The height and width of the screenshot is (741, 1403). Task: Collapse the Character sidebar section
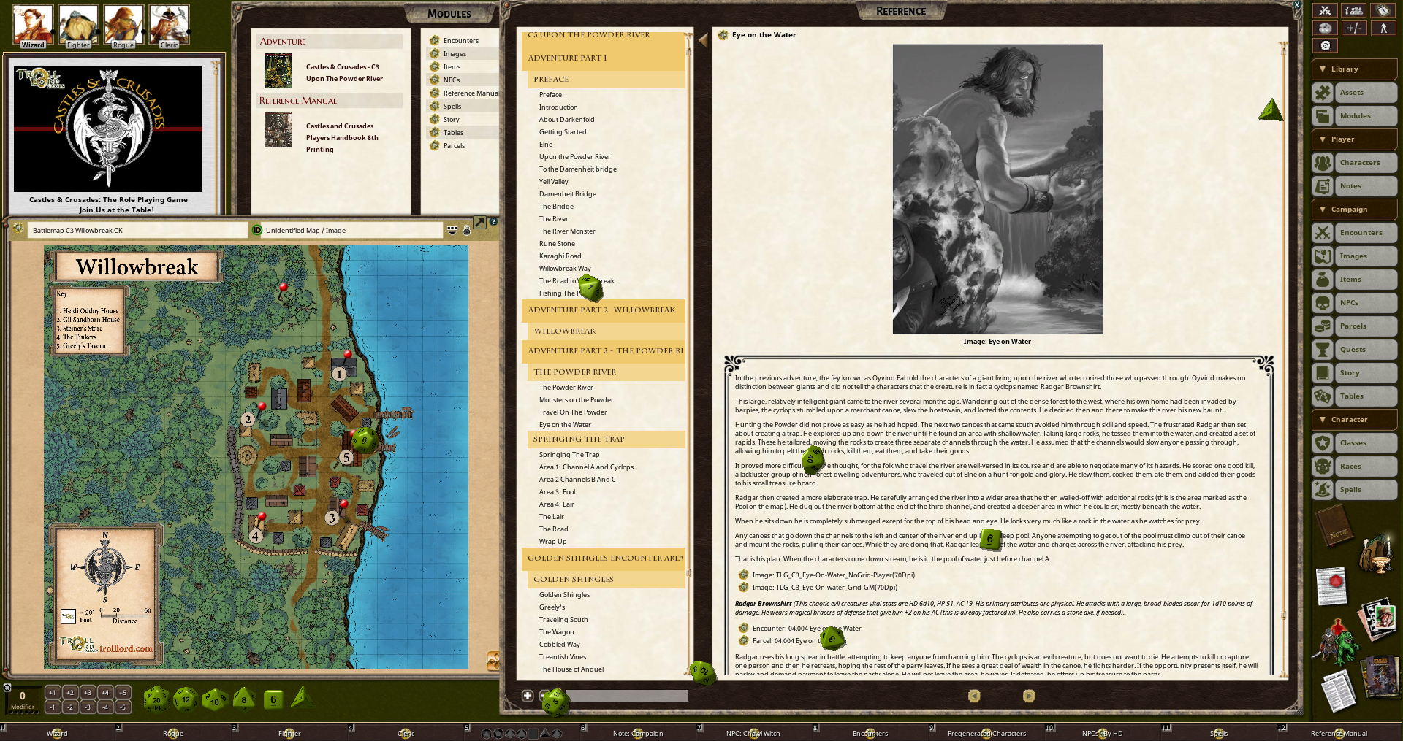1355,420
